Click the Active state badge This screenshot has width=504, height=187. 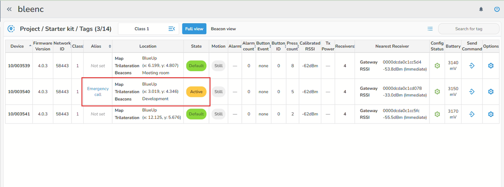pyautogui.click(x=196, y=92)
